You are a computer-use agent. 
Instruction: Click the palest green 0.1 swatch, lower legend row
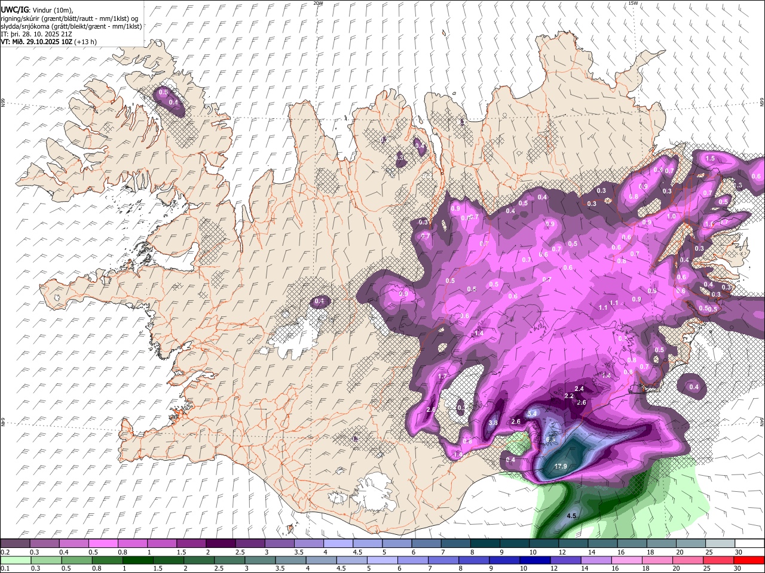tap(16, 560)
